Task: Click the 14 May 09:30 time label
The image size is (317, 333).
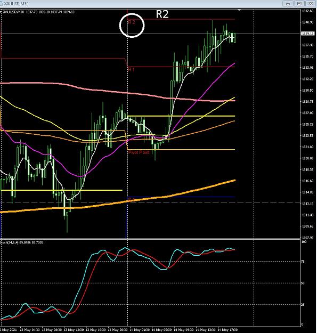Action: [184, 330]
